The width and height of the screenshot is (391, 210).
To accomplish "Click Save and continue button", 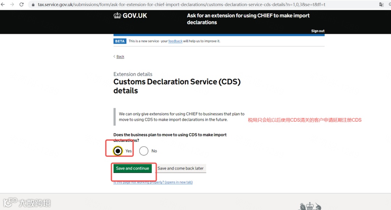I will (x=133, y=168).
